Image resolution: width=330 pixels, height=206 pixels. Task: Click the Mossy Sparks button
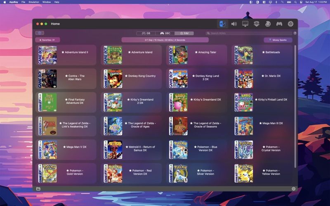278,40
